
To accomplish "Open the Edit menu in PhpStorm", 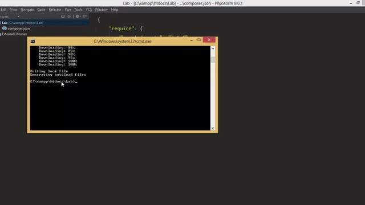I will click(3, 10).
